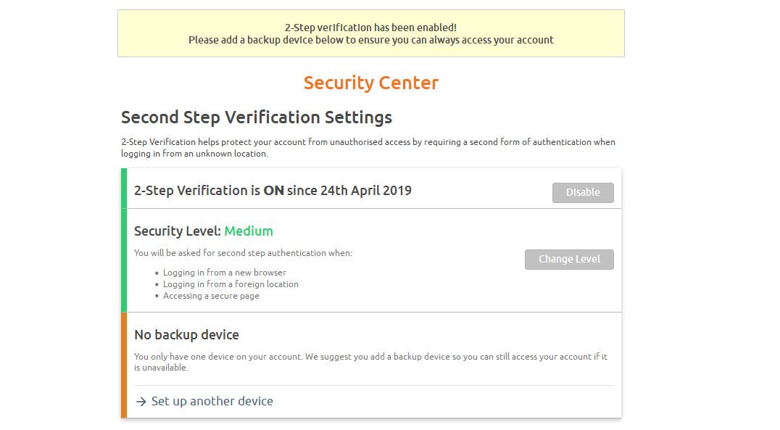Open the Set up another device link
The image size is (780, 430).
[x=212, y=401]
